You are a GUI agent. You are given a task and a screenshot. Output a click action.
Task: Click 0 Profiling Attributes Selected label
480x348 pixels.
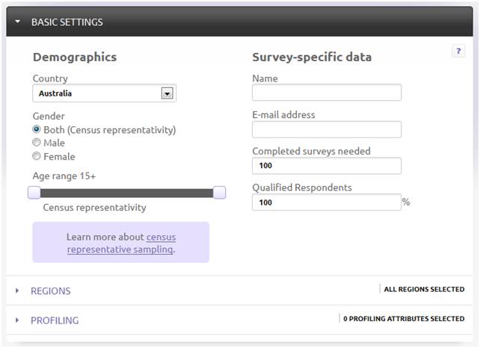404,319
